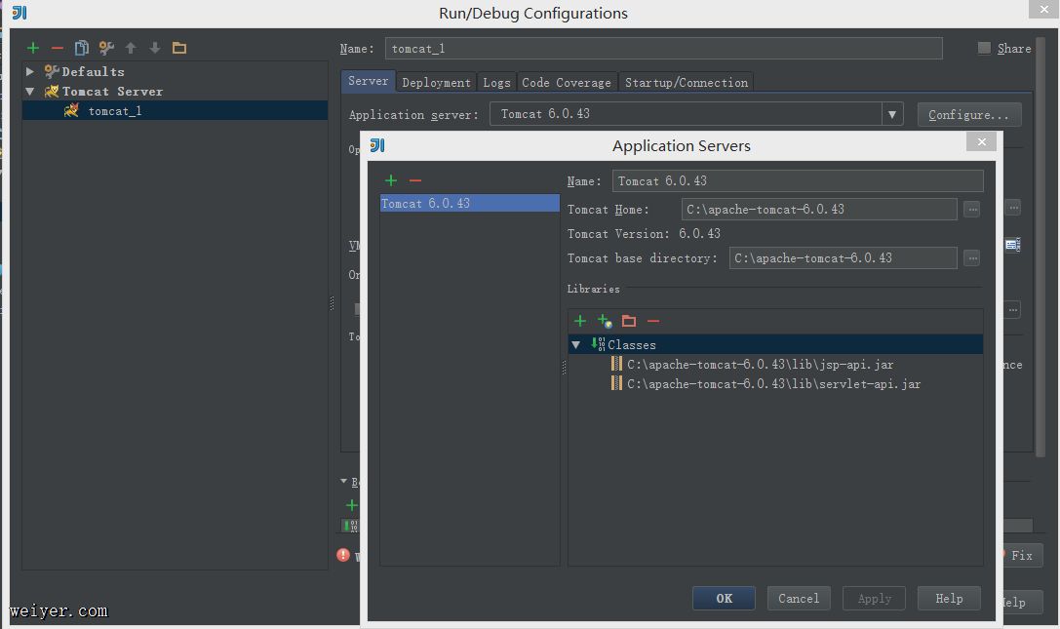
Task: Collapse the Tomcat Server tree node
Action: click(30, 92)
